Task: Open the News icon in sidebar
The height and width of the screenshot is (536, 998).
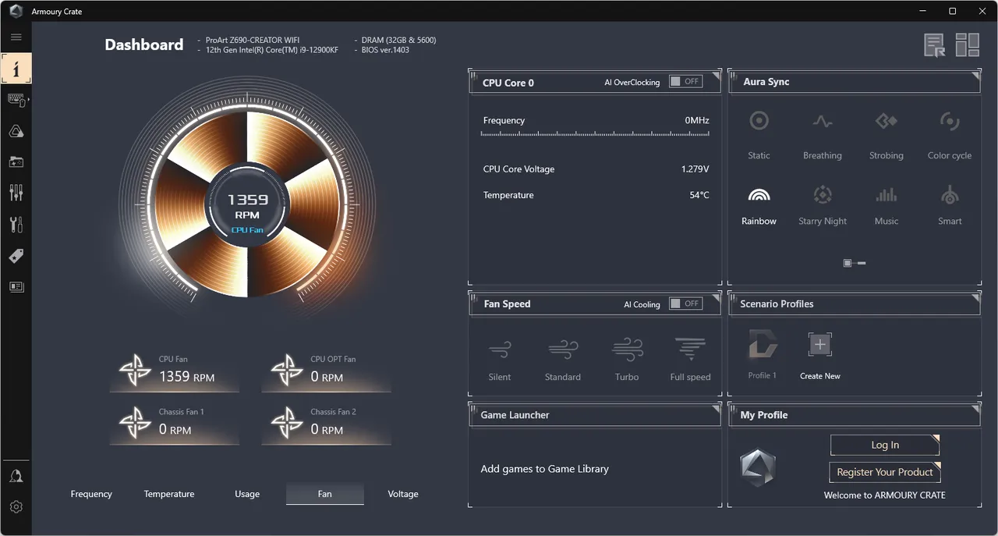Action: coord(16,286)
